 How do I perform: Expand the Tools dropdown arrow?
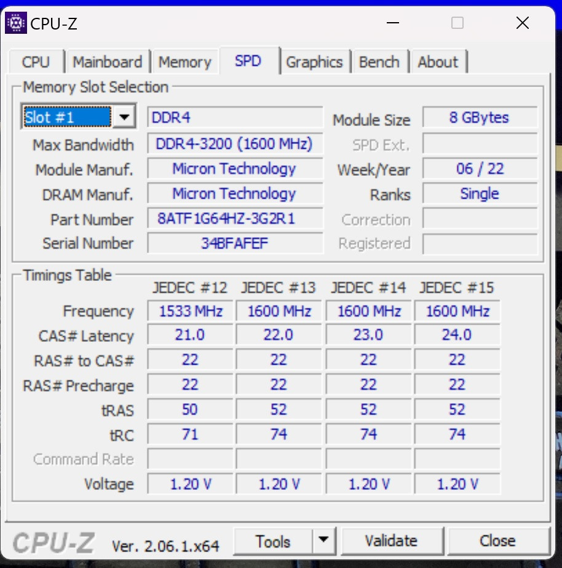pyautogui.click(x=323, y=541)
